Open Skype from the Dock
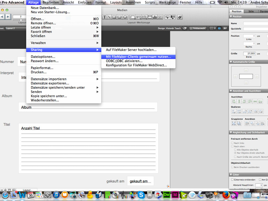Viewport: 268px width, 201px height. tap(141, 195)
